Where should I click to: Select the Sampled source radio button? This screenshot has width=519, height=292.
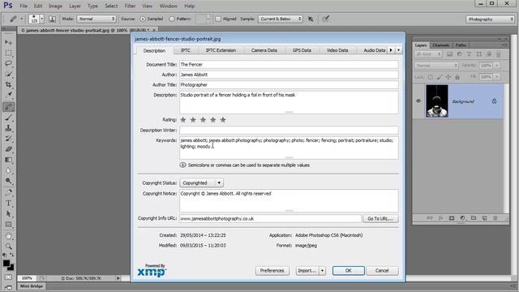pyautogui.click(x=143, y=19)
